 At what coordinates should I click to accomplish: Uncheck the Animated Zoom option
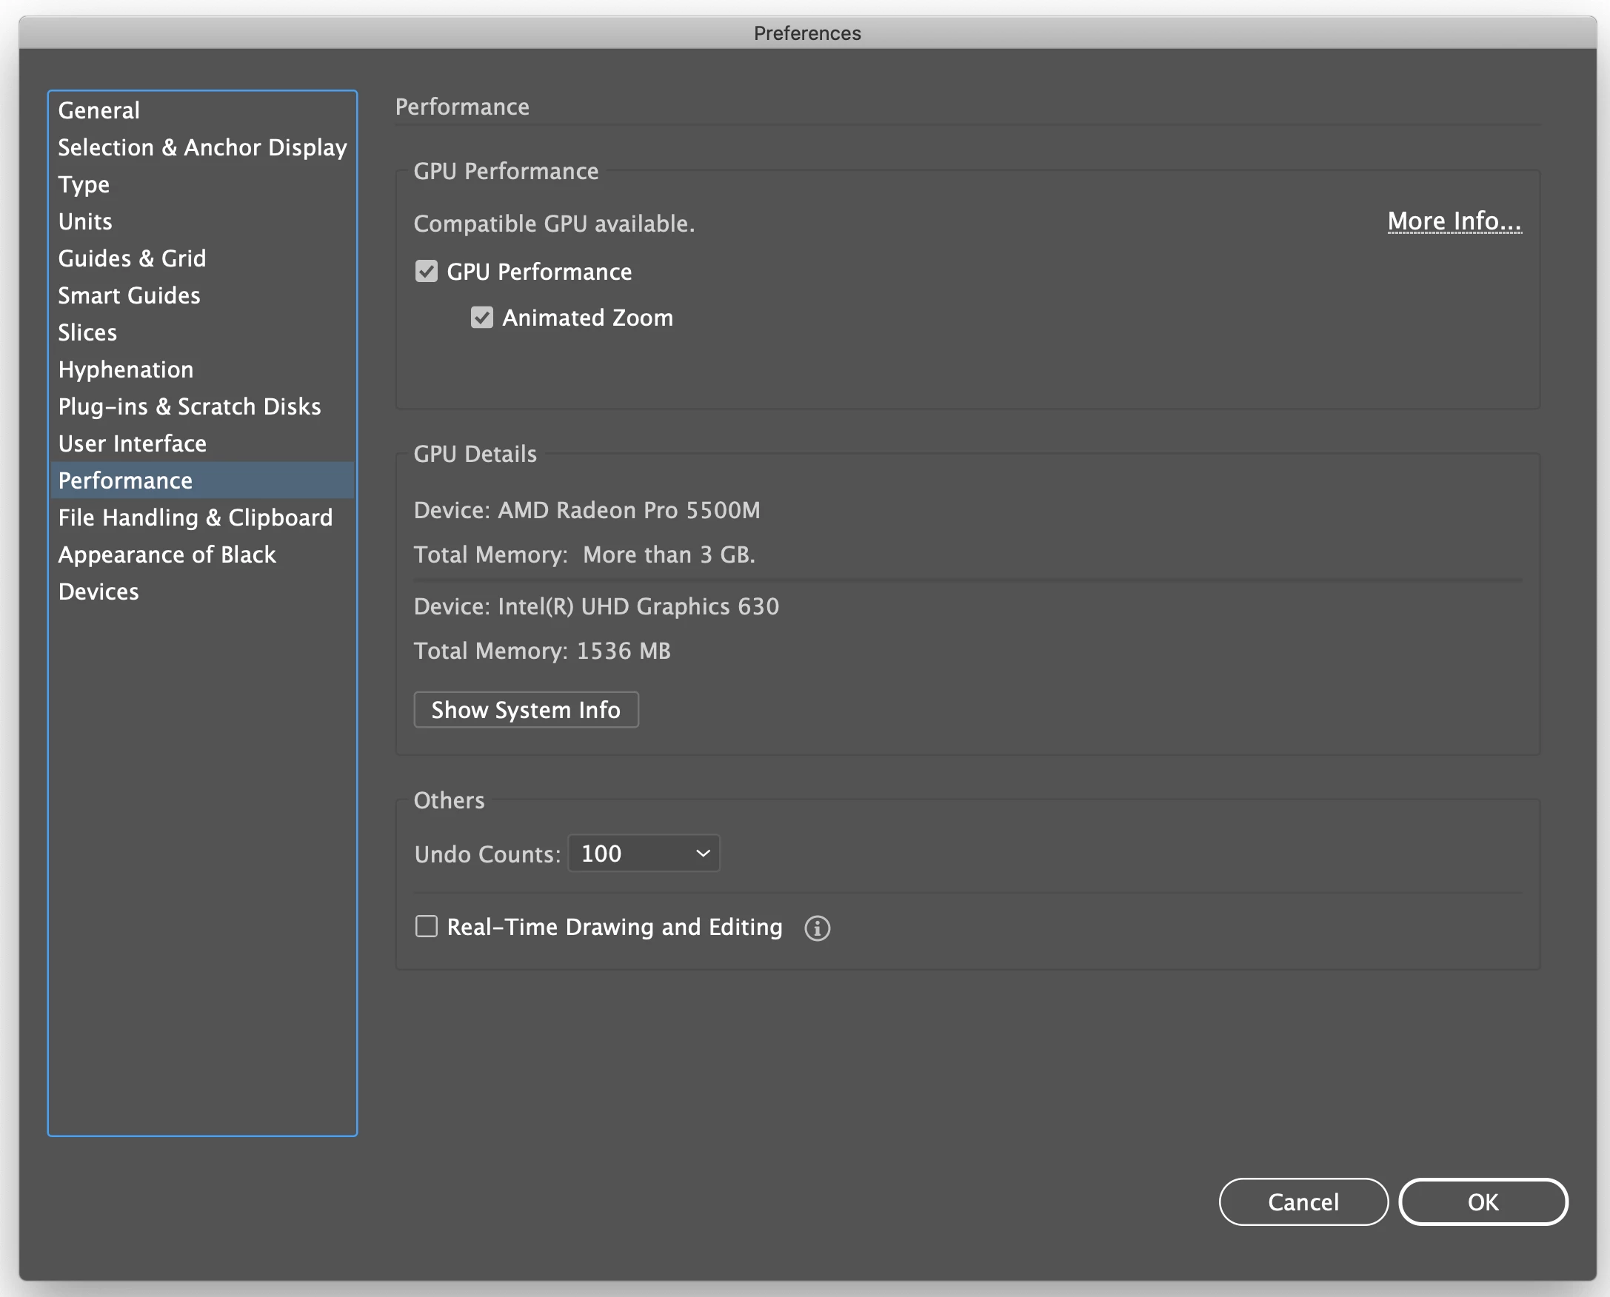coord(482,318)
